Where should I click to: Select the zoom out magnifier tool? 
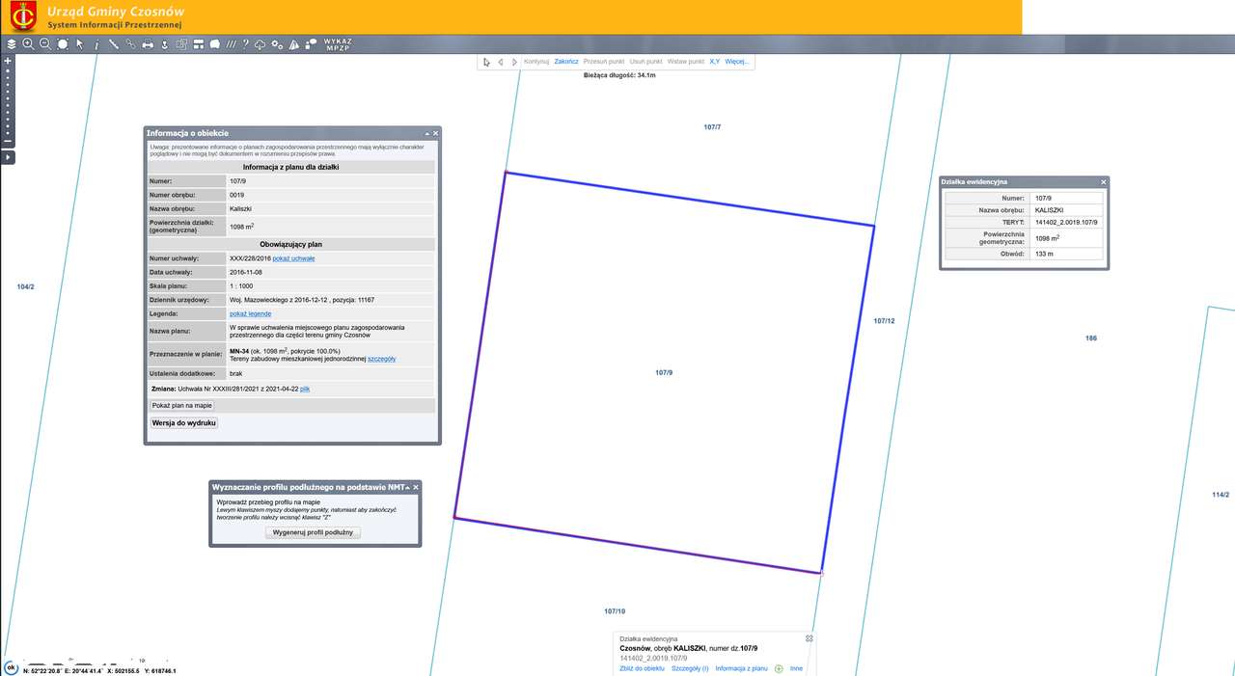click(x=45, y=44)
